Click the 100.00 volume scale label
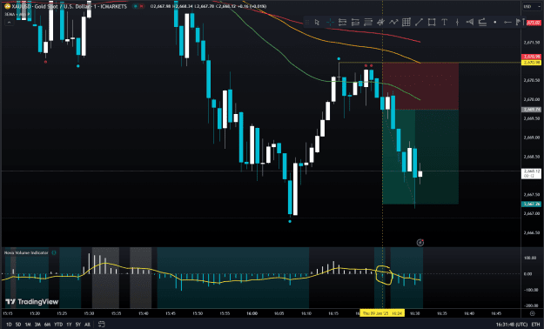544x329 pixels. [x=530, y=258]
